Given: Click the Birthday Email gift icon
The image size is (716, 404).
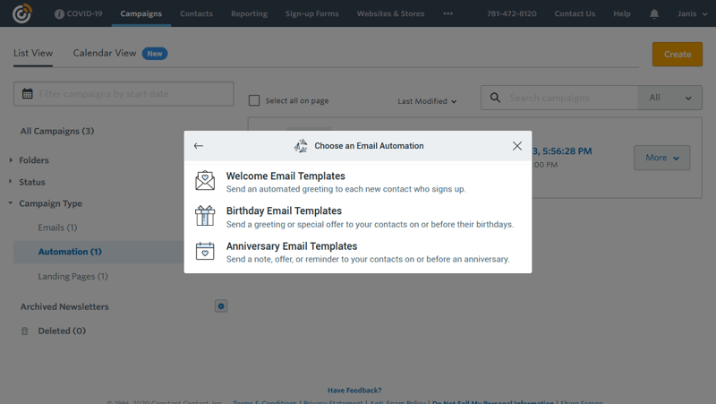Looking at the screenshot, I should (x=205, y=216).
